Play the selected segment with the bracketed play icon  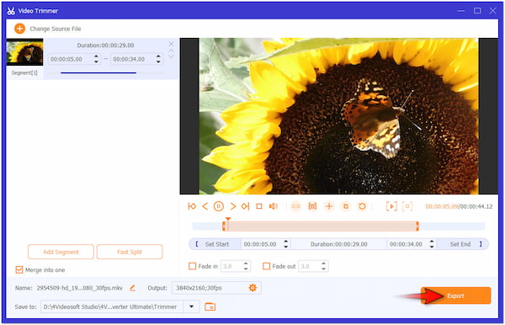(391, 206)
